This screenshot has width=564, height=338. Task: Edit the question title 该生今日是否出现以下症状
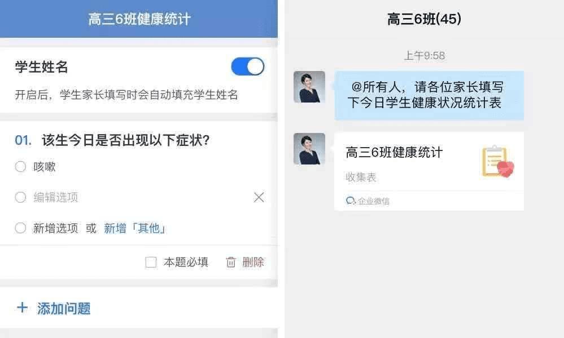coord(125,140)
